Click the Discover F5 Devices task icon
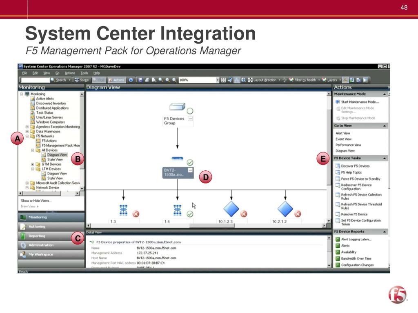Image resolution: width=418 pixels, height=313 pixels. [338, 166]
